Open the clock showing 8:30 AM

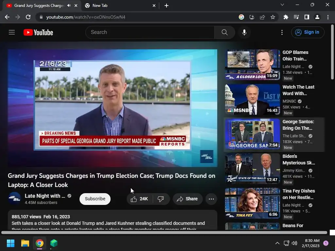click(x=311, y=243)
